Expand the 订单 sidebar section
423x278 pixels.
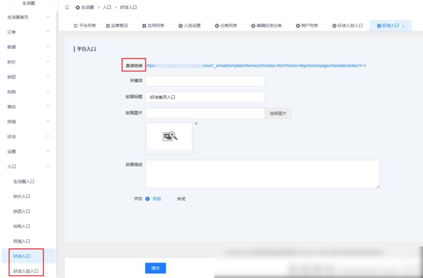(x=27, y=32)
